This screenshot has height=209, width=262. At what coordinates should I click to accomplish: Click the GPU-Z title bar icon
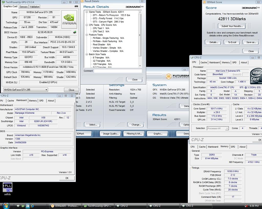[3, 2]
